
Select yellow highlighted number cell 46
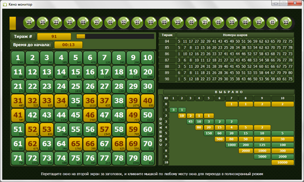coord(90,115)
